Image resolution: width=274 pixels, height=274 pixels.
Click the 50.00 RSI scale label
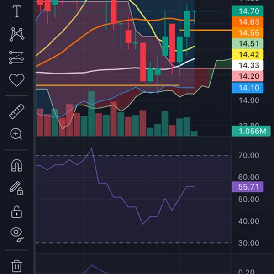(249, 200)
